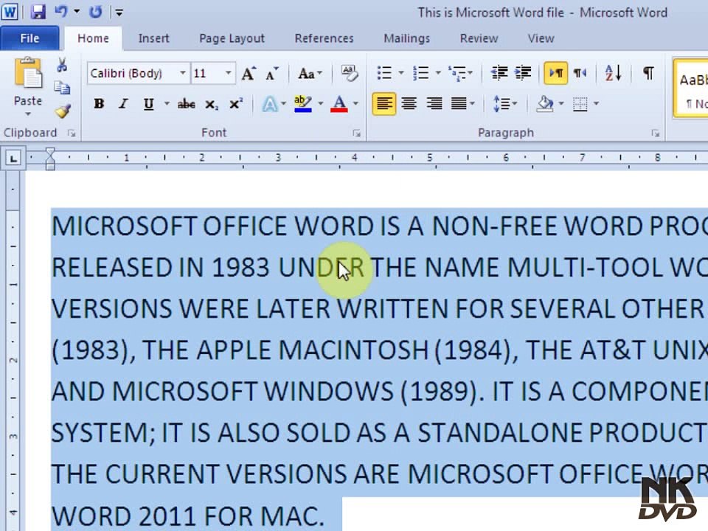This screenshot has width=708, height=531.
Task: Apply multilevel list
Action: 457,73
